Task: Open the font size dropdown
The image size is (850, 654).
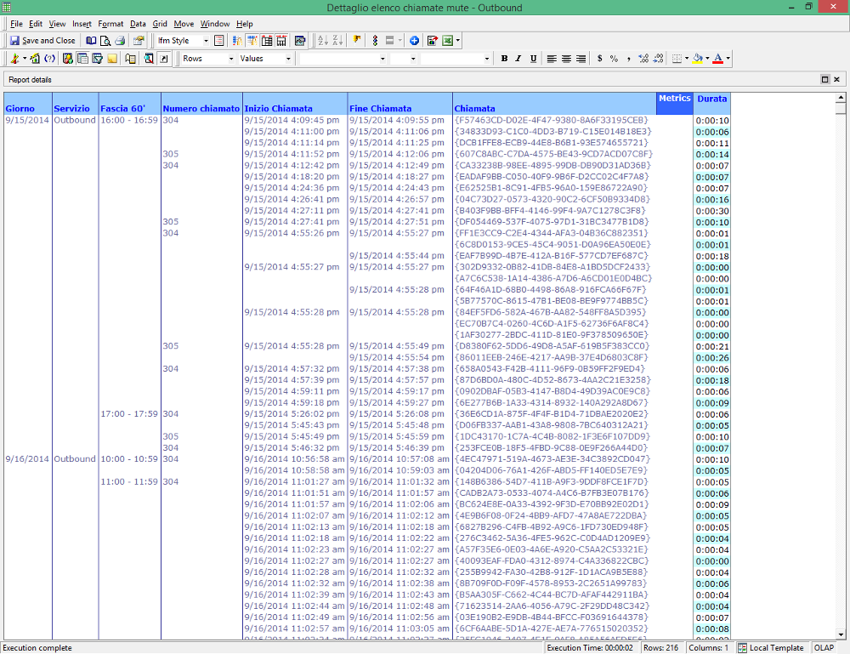Action: pos(413,59)
